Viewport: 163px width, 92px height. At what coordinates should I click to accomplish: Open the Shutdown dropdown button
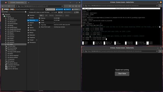point(68,12)
